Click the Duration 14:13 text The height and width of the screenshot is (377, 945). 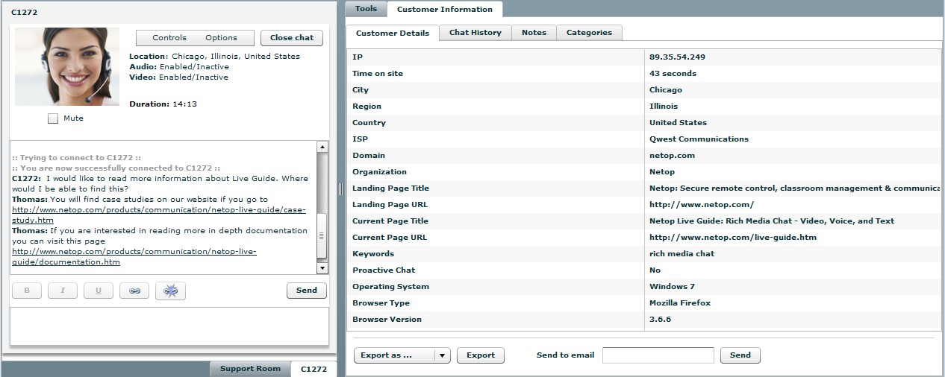click(163, 104)
